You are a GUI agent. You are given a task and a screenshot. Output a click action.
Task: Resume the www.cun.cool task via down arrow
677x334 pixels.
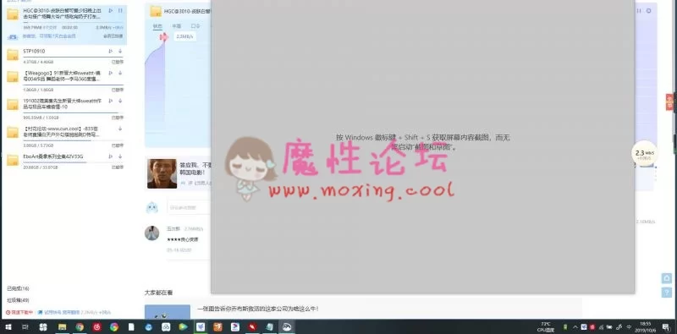(x=120, y=129)
